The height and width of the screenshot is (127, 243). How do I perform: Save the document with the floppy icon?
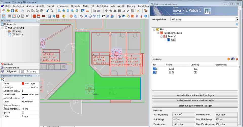12,11
